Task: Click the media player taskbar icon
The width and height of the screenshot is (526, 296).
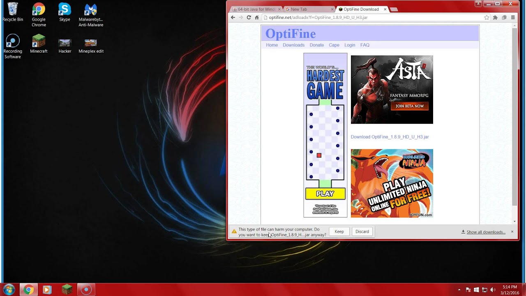Action: click(x=47, y=290)
